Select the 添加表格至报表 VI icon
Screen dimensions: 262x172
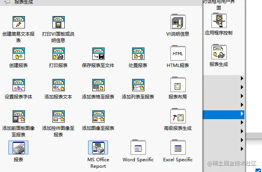(x=98, y=85)
